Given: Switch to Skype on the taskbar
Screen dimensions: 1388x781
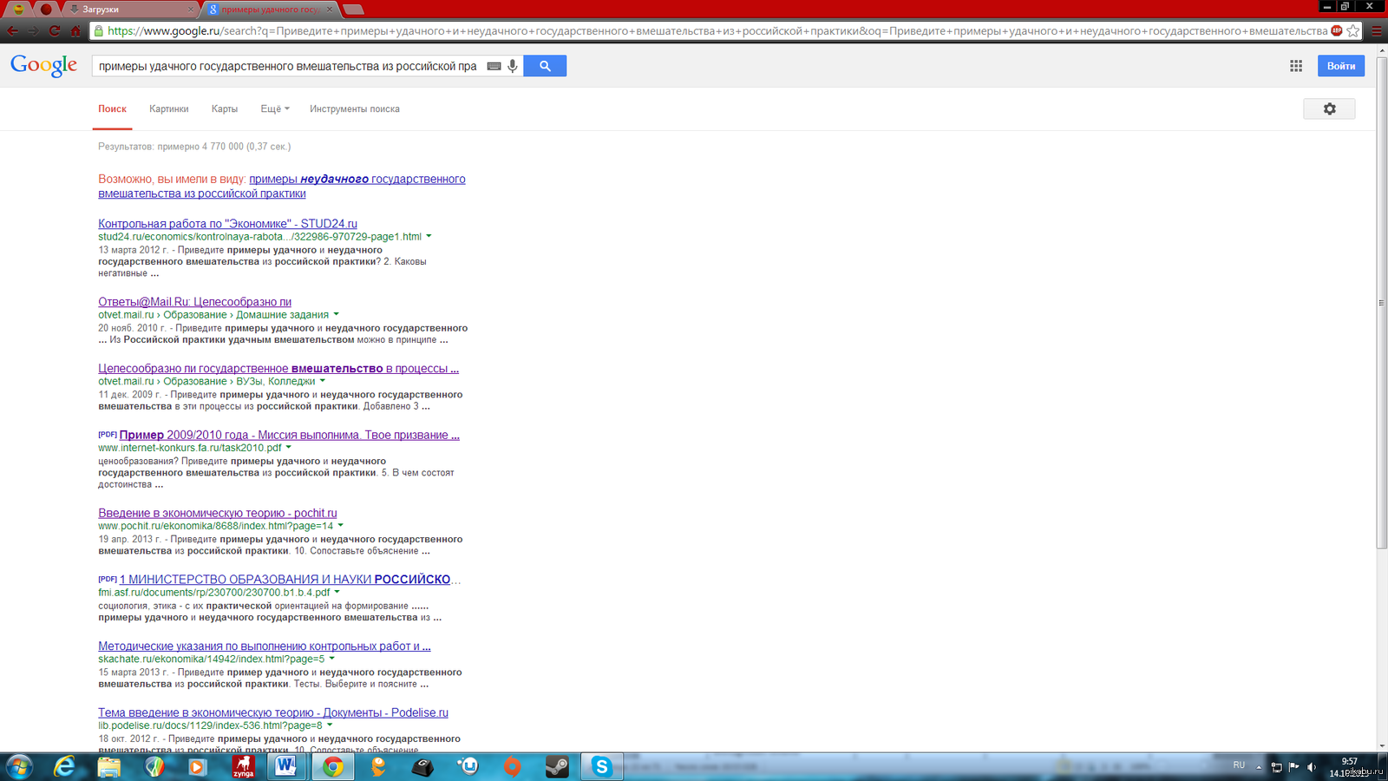Looking at the screenshot, I should click(x=601, y=766).
